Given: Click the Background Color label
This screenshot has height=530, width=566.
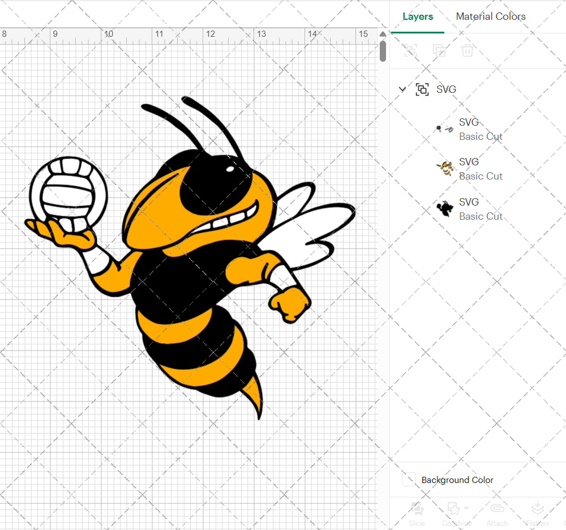Looking at the screenshot, I should coord(457,480).
